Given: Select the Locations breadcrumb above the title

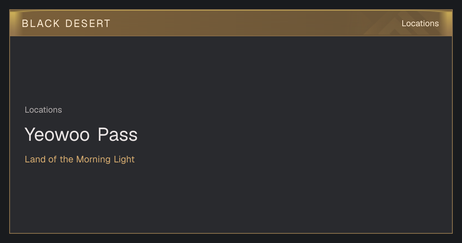Looking at the screenshot, I should click(43, 110).
